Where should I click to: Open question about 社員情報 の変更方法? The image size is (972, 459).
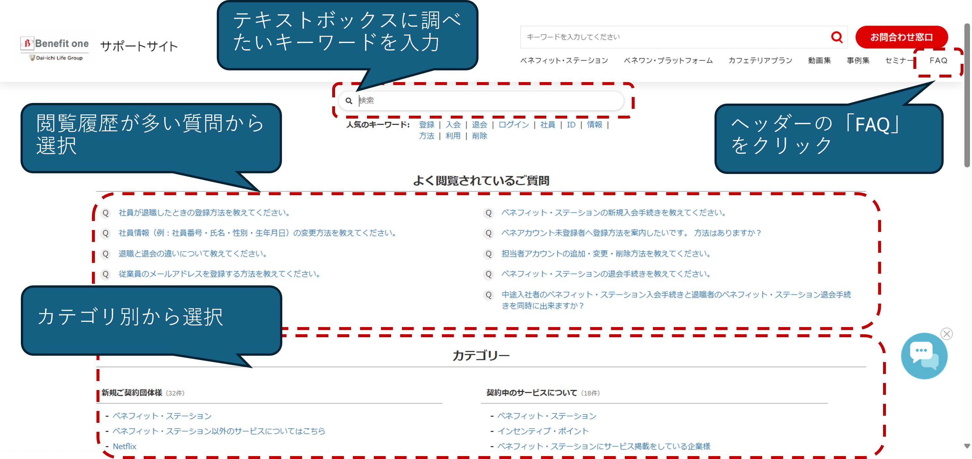258,233
